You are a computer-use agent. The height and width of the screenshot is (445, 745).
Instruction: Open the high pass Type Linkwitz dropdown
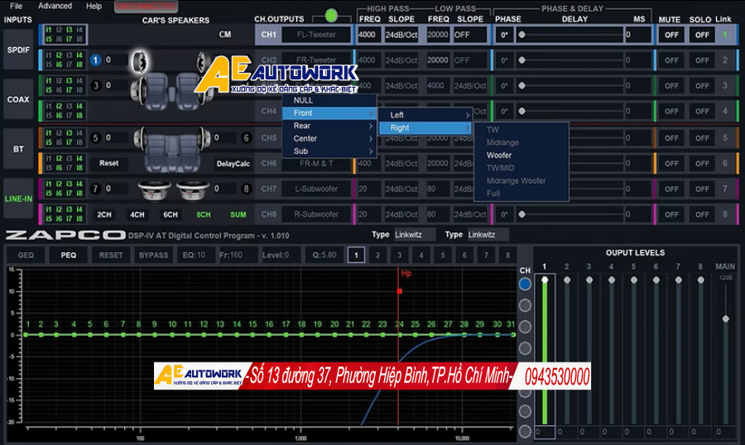pos(415,235)
